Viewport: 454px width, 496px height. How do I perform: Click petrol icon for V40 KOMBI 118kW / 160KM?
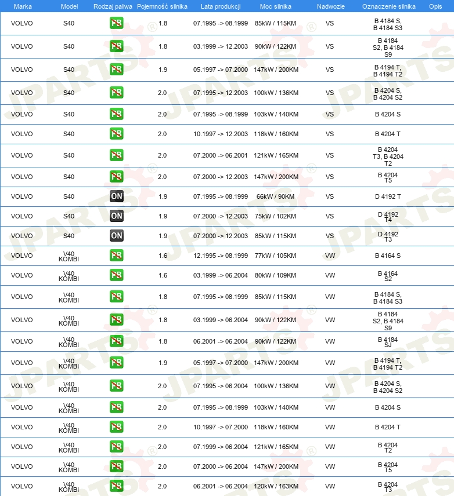[x=116, y=427]
